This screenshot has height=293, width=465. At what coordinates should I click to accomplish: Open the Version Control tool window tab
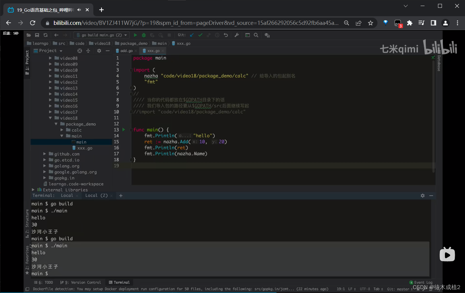tap(81, 282)
